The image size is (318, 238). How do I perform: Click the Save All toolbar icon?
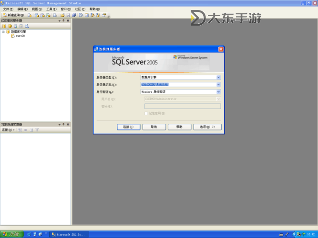click(x=74, y=15)
